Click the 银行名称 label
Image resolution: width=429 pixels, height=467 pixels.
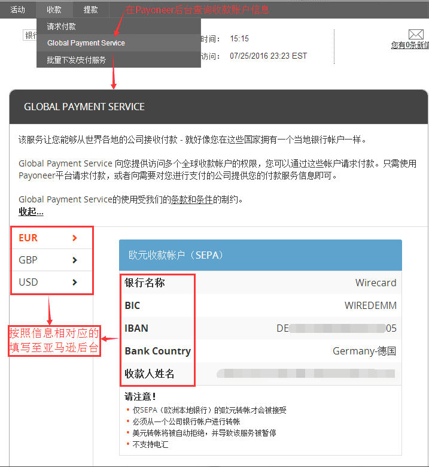145,283
